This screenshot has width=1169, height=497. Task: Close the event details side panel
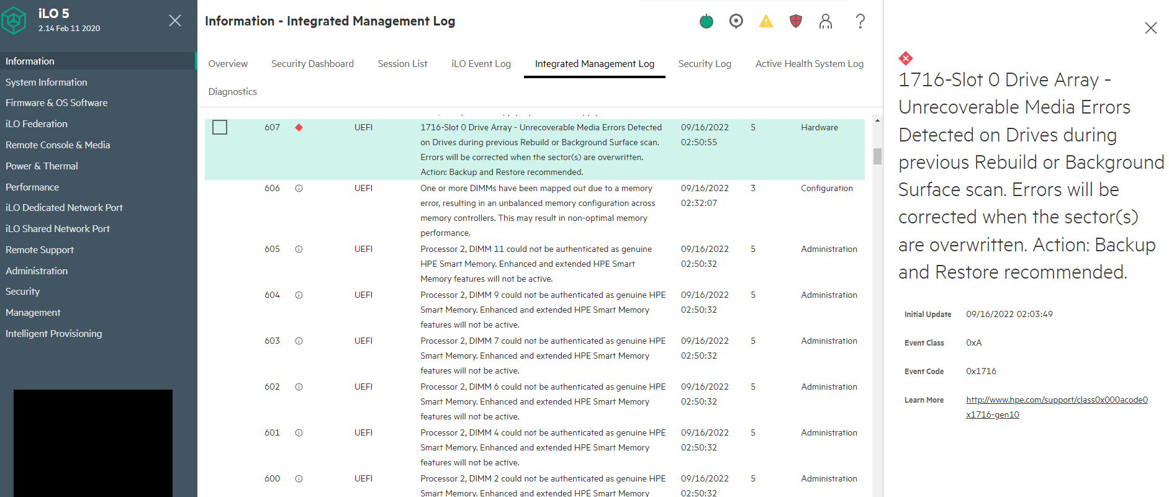tap(1150, 28)
